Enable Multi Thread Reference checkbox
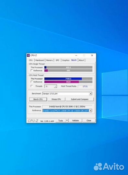Image resolution: width=128 pixels, height=175 pixels. click(32, 82)
